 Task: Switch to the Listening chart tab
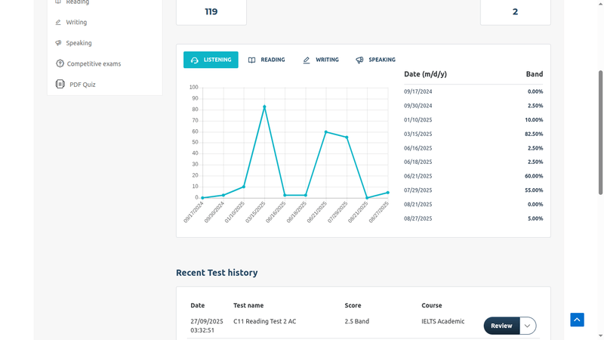click(211, 60)
